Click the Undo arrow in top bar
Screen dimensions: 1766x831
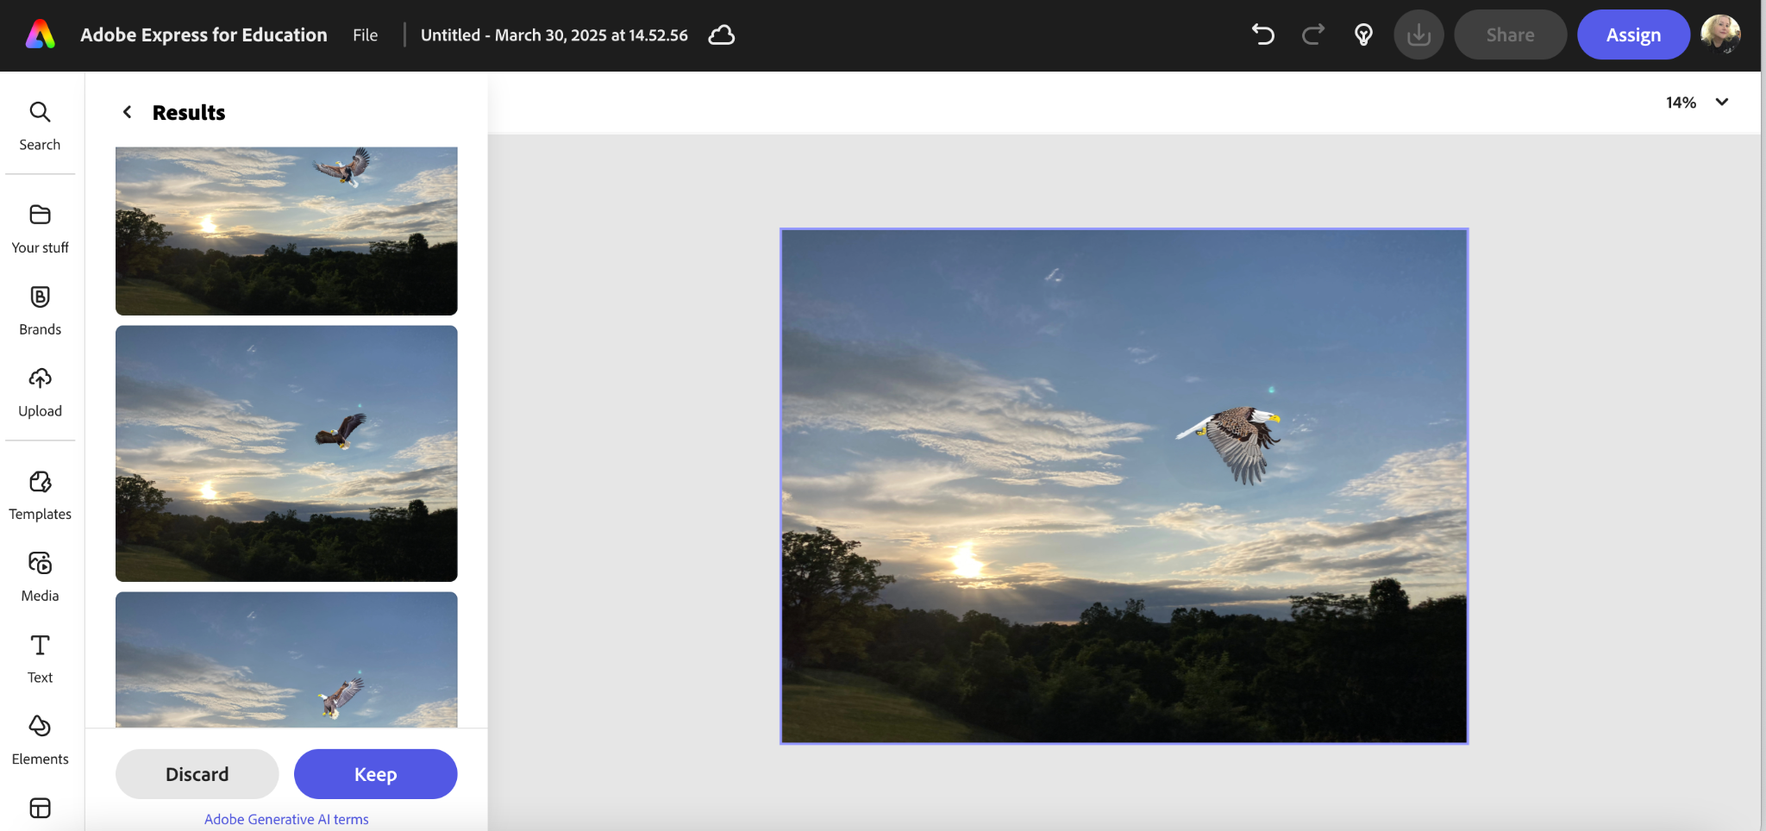tap(1262, 34)
